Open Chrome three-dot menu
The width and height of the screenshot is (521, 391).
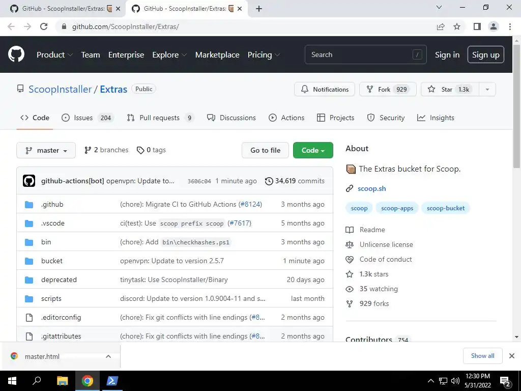[x=510, y=26]
